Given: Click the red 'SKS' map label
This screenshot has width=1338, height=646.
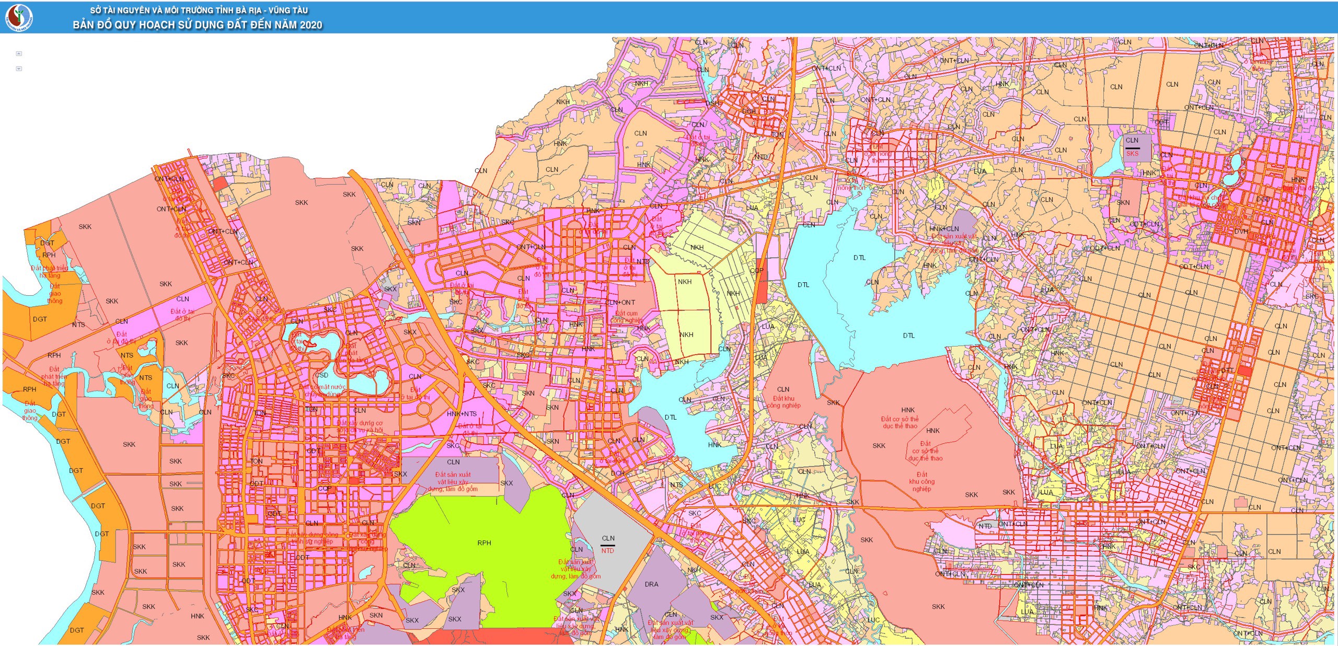Looking at the screenshot, I should [x=1132, y=154].
